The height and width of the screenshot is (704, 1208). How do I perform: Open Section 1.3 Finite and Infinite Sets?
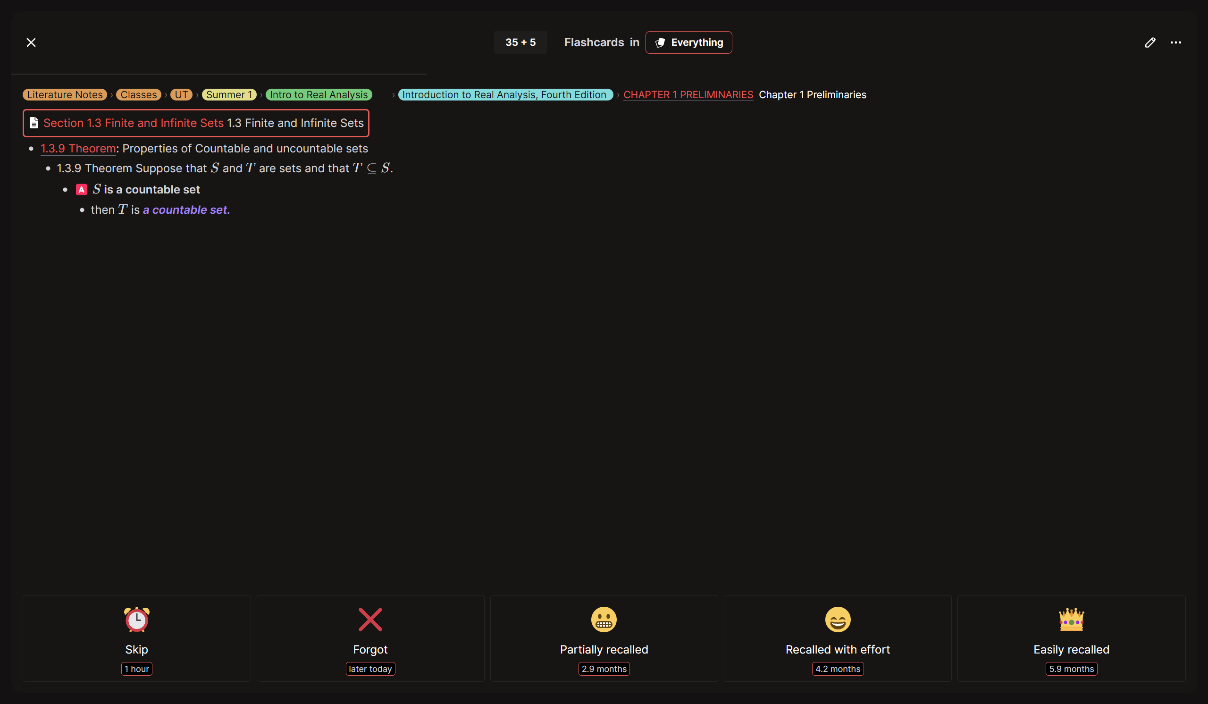point(133,123)
